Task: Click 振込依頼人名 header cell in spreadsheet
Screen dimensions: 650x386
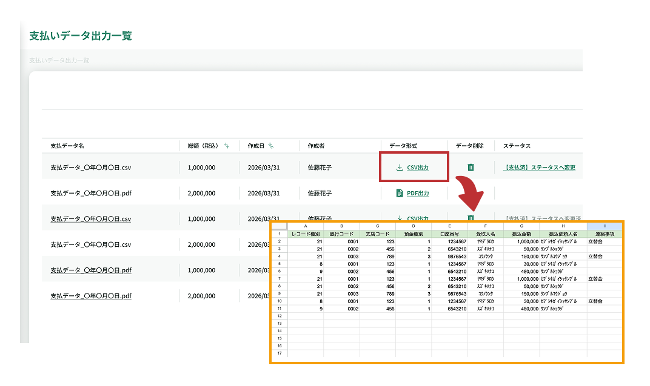Action: click(x=563, y=234)
